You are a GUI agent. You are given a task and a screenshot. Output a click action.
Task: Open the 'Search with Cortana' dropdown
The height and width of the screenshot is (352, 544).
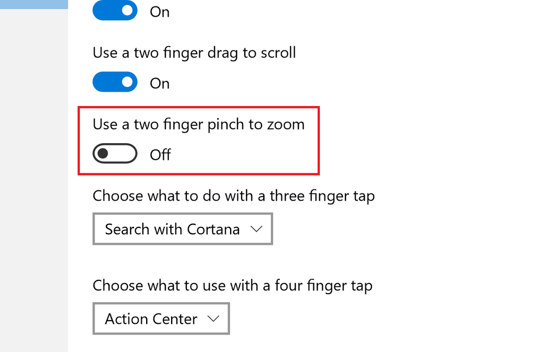(x=183, y=228)
